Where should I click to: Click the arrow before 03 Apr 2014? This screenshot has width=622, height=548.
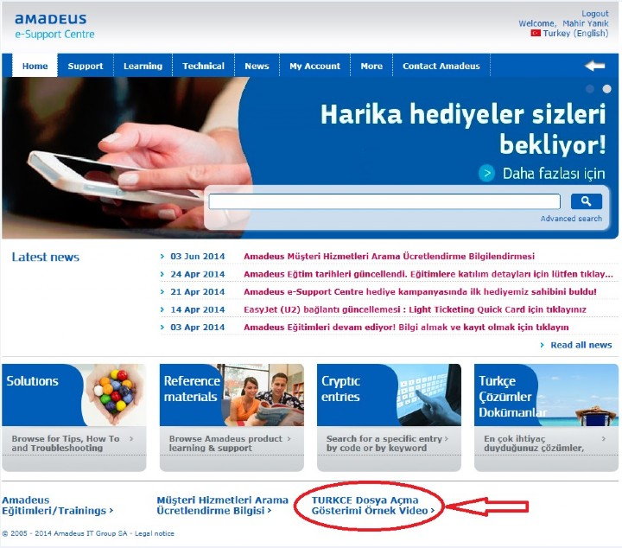pos(162,327)
